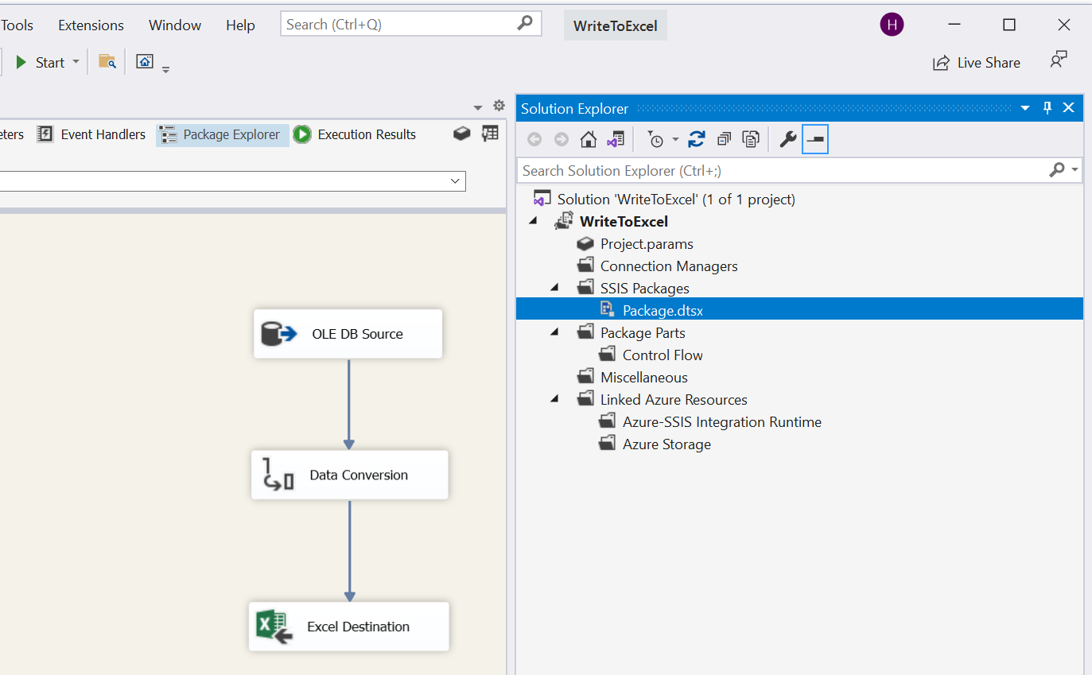Switch to the Execution Results tab
Screen dimensions: 1092x675
(x=355, y=134)
